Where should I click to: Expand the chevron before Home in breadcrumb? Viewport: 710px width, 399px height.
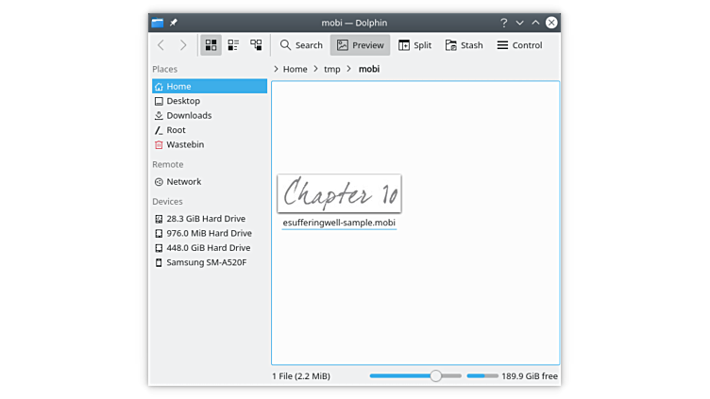pos(276,69)
